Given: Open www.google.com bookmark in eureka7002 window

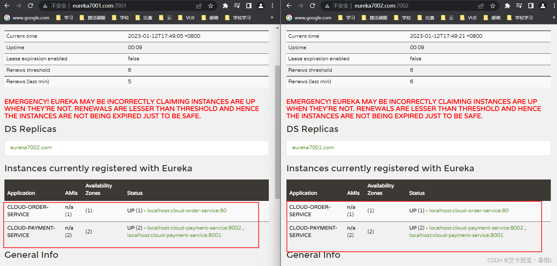Looking at the screenshot, I should 309,18.
